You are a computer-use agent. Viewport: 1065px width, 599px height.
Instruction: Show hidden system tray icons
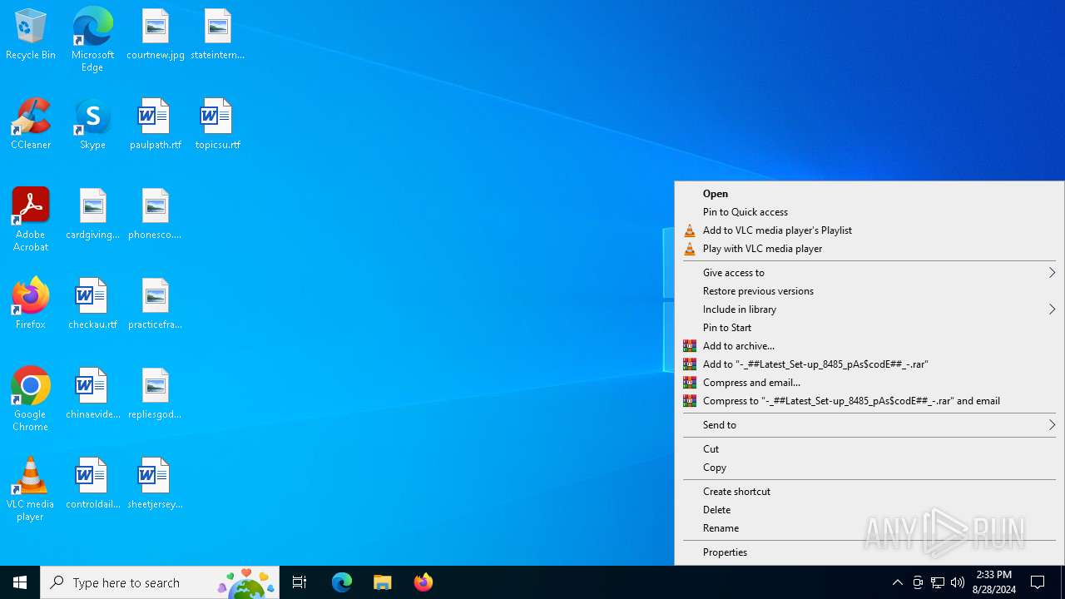897,582
